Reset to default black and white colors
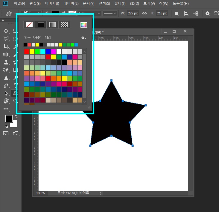The width and height of the screenshot is (219, 212). 6,126
